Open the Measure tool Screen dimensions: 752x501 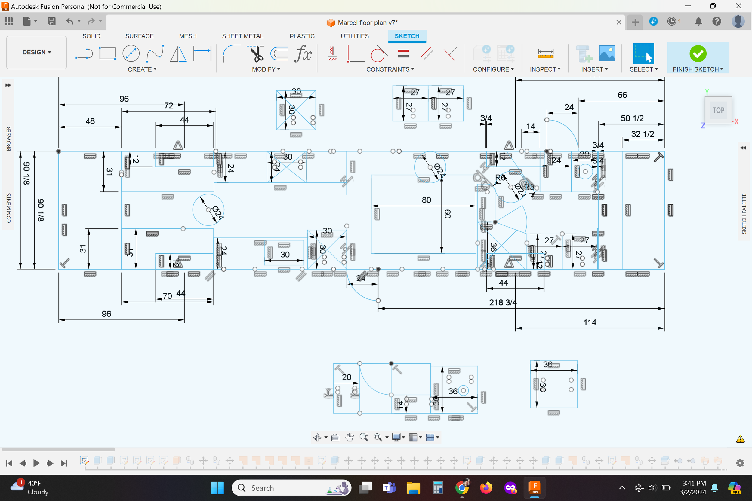click(545, 53)
